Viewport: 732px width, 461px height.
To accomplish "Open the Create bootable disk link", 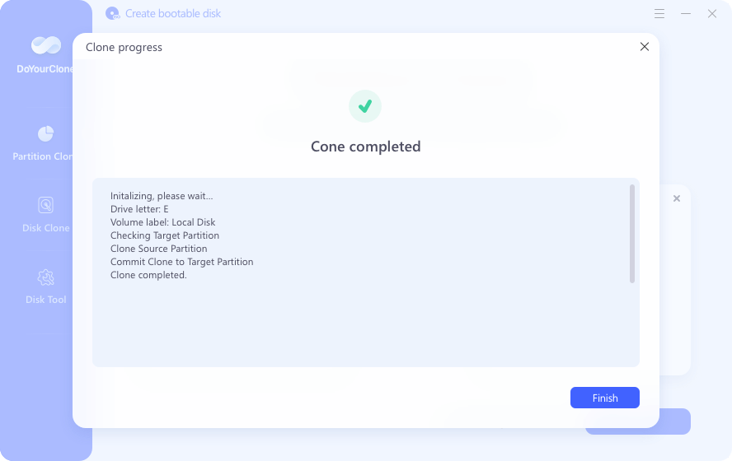I will (x=173, y=13).
